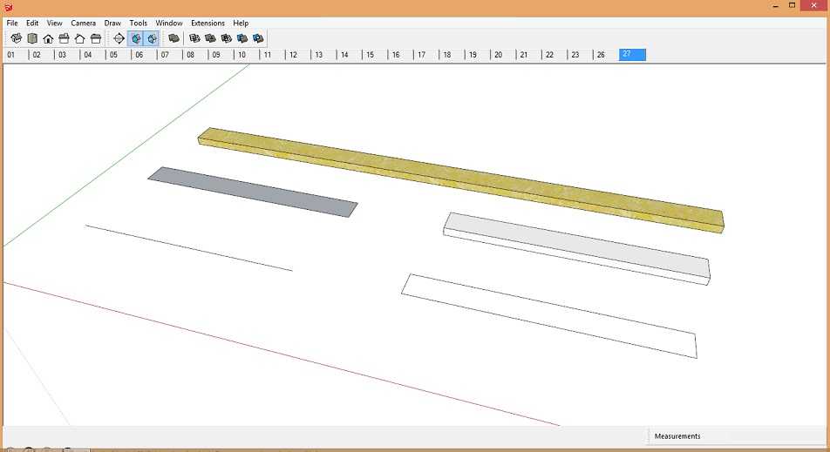Open the Camera menu
The height and width of the screenshot is (452, 830).
point(83,23)
